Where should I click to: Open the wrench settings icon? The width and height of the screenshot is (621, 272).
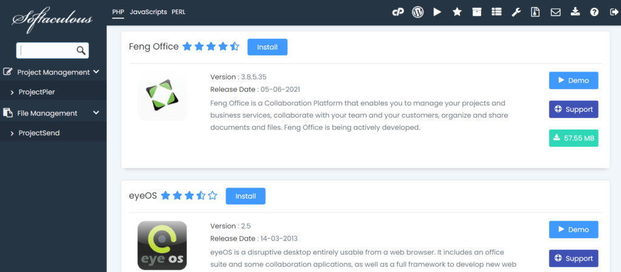pyautogui.click(x=516, y=12)
